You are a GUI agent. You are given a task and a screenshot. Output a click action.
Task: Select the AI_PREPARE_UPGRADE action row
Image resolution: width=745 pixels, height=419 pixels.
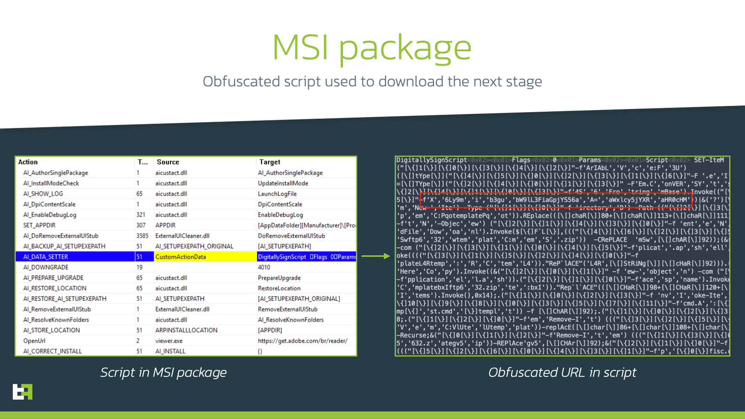[x=186, y=277]
